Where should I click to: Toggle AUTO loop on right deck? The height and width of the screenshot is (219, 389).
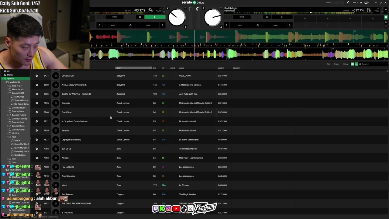pyautogui.click(x=240, y=25)
